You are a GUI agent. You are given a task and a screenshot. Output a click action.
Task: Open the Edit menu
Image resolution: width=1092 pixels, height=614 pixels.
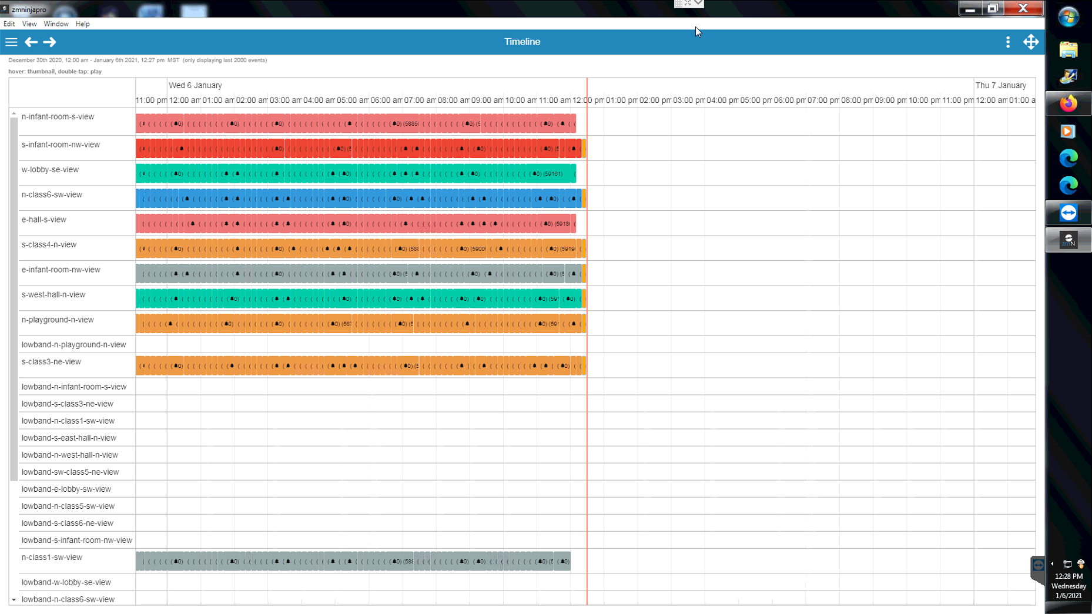pyautogui.click(x=9, y=24)
